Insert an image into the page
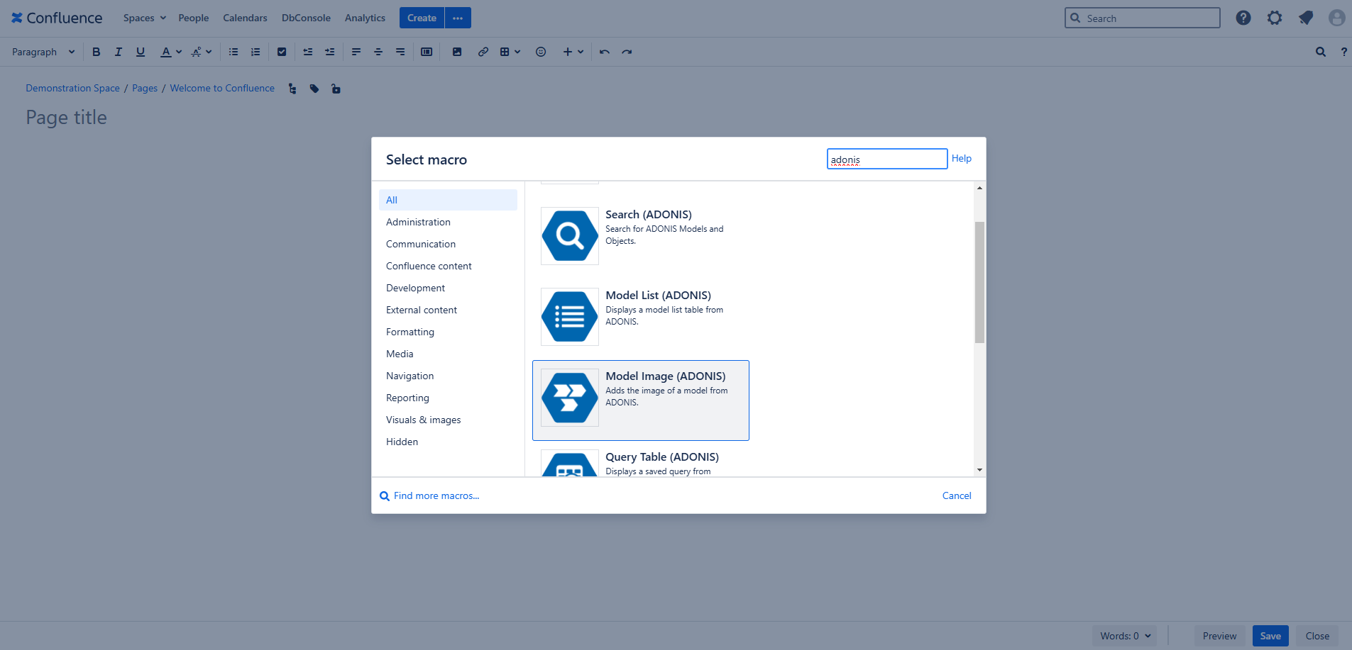1352x650 pixels. click(x=458, y=51)
